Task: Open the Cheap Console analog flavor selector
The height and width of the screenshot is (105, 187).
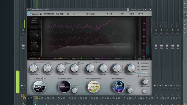Action: [x=93, y=87]
